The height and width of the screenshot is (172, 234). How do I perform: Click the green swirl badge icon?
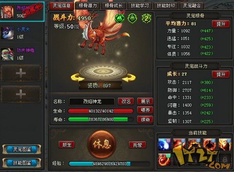tap(132, 18)
